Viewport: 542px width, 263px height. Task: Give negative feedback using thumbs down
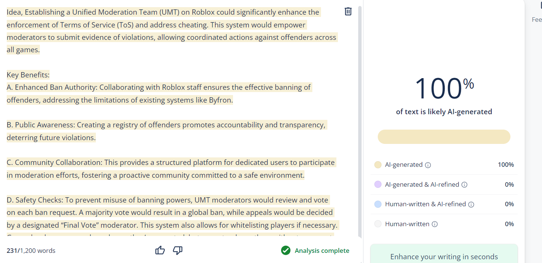tap(177, 250)
